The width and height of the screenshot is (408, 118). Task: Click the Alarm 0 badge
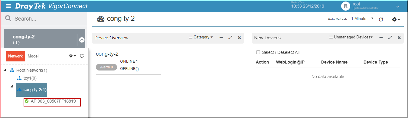point(106,67)
